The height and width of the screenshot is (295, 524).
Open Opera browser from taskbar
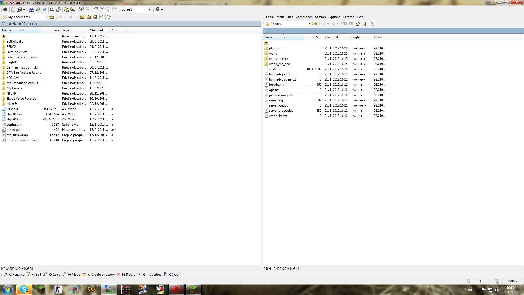177,290
